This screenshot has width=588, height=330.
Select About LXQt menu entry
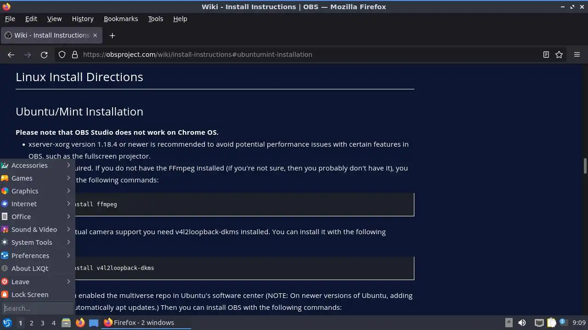click(37, 269)
